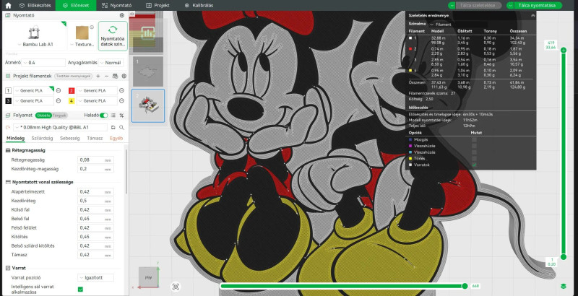Select plate 2 thumbnail
This screenshot has width=578, height=296.
(x=148, y=105)
